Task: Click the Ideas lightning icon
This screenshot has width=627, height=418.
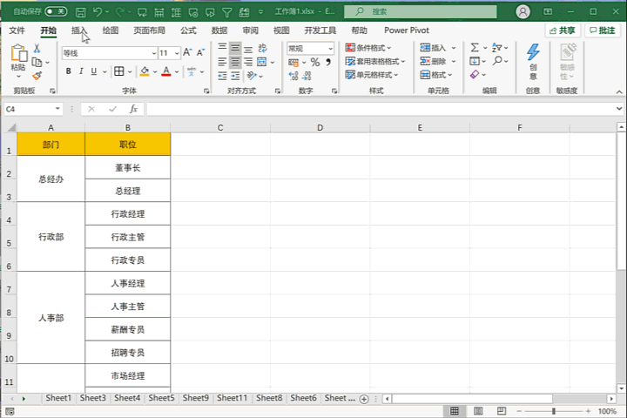Action: click(x=533, y=52)
